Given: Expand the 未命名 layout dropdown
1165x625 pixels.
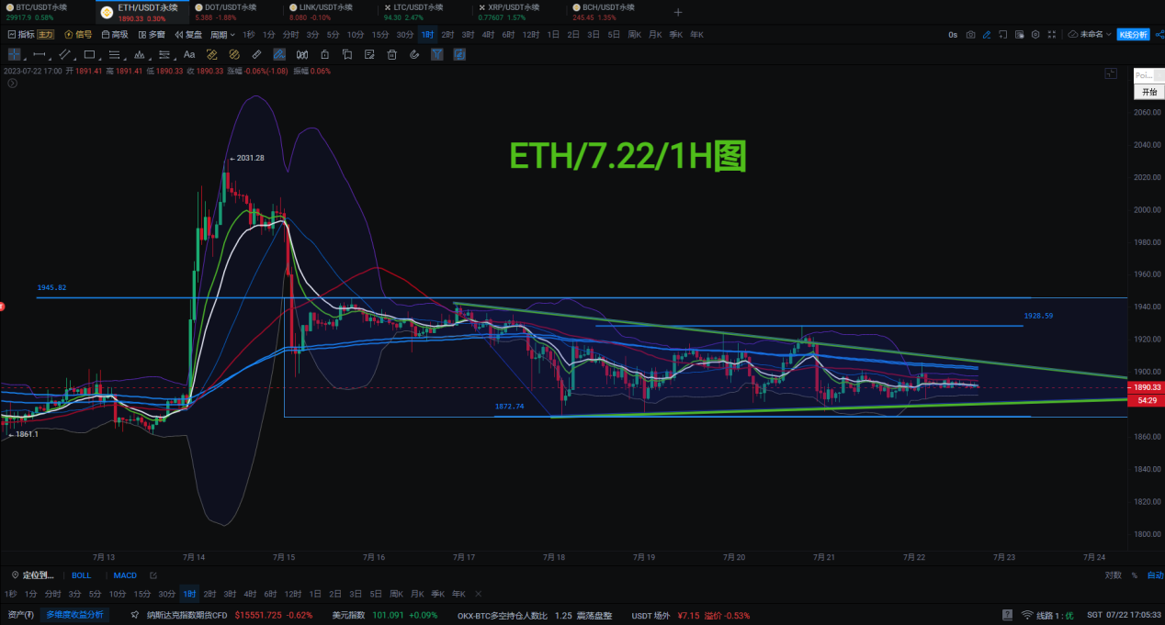Looking at the screenshot, I should [x=1090, y=35].
